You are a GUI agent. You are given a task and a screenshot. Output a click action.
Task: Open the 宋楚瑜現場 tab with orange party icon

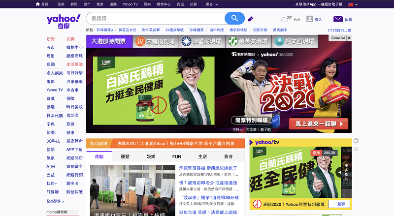point(155,41)
